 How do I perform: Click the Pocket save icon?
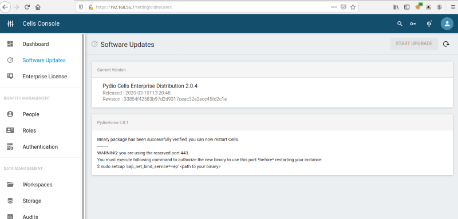pyautogui.click(x=343, y=7)
